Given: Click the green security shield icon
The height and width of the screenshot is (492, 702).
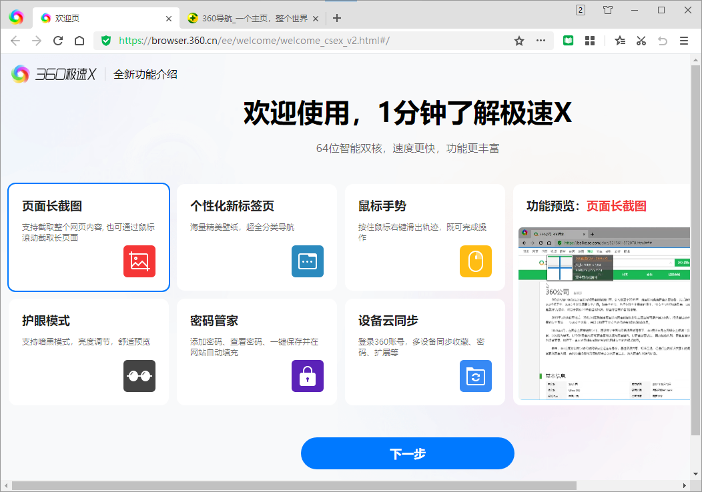Looking at the screenshot, I should point(106,41).
